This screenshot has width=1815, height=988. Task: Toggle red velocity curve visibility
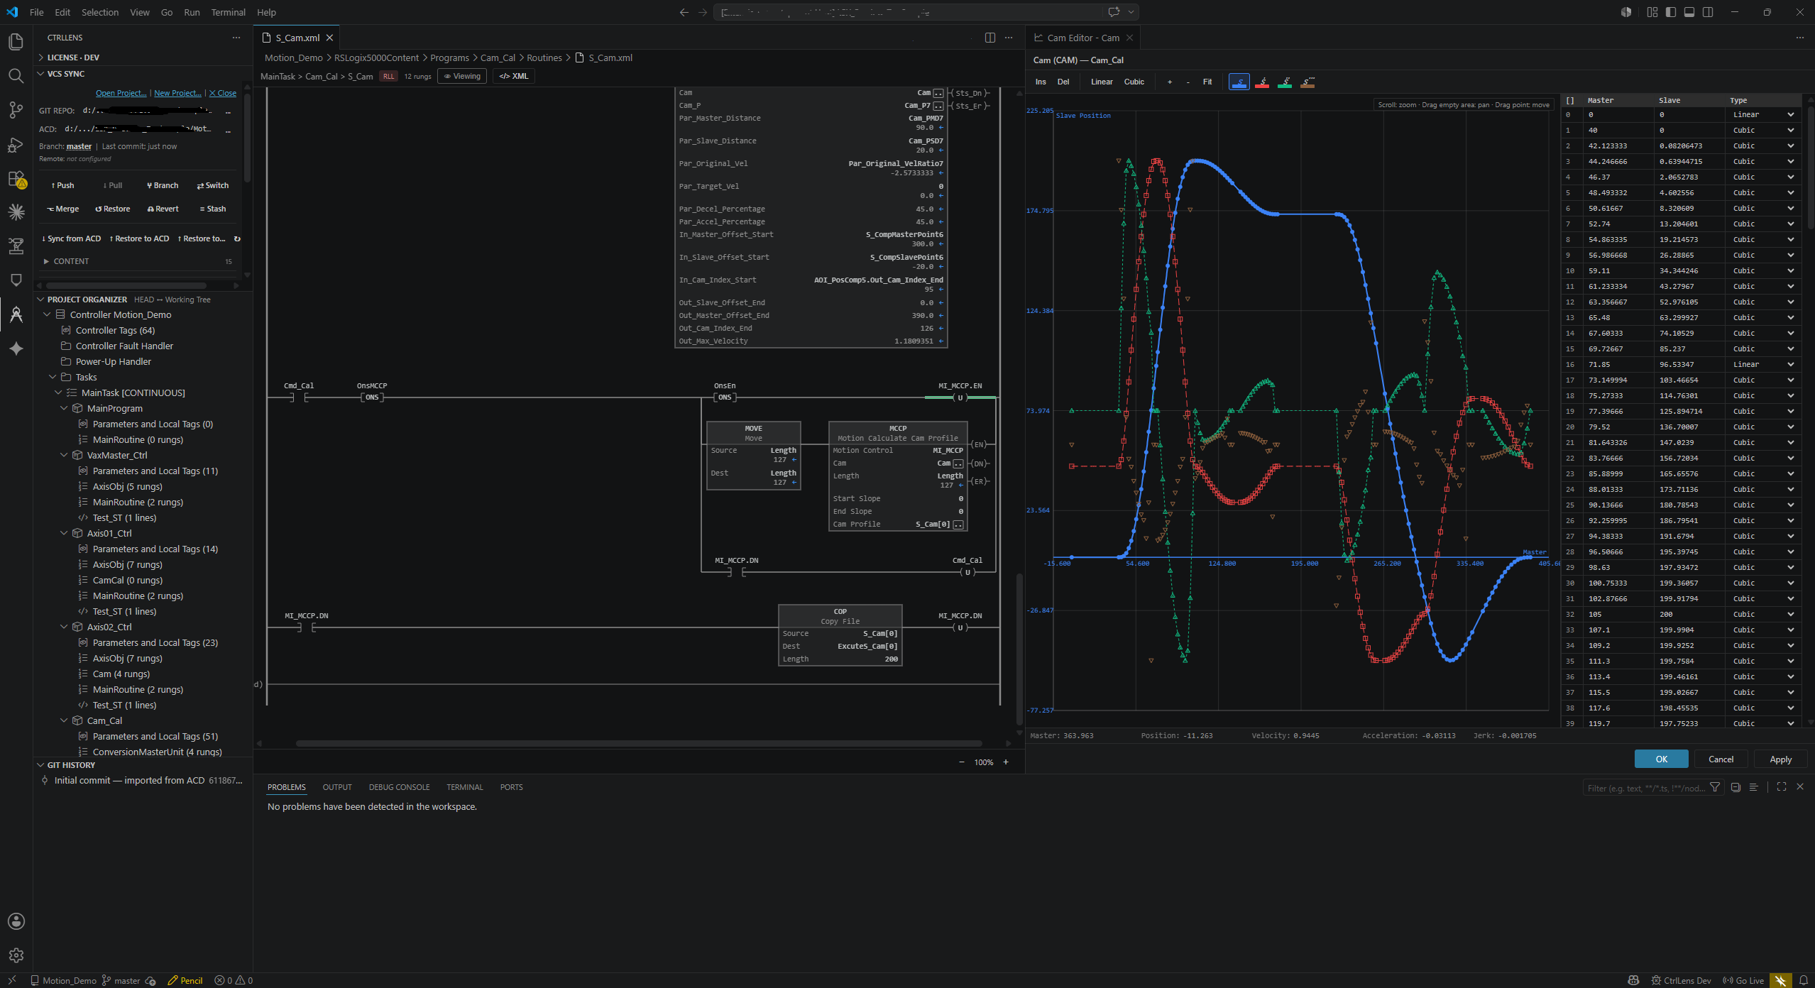click(1262, 82)
